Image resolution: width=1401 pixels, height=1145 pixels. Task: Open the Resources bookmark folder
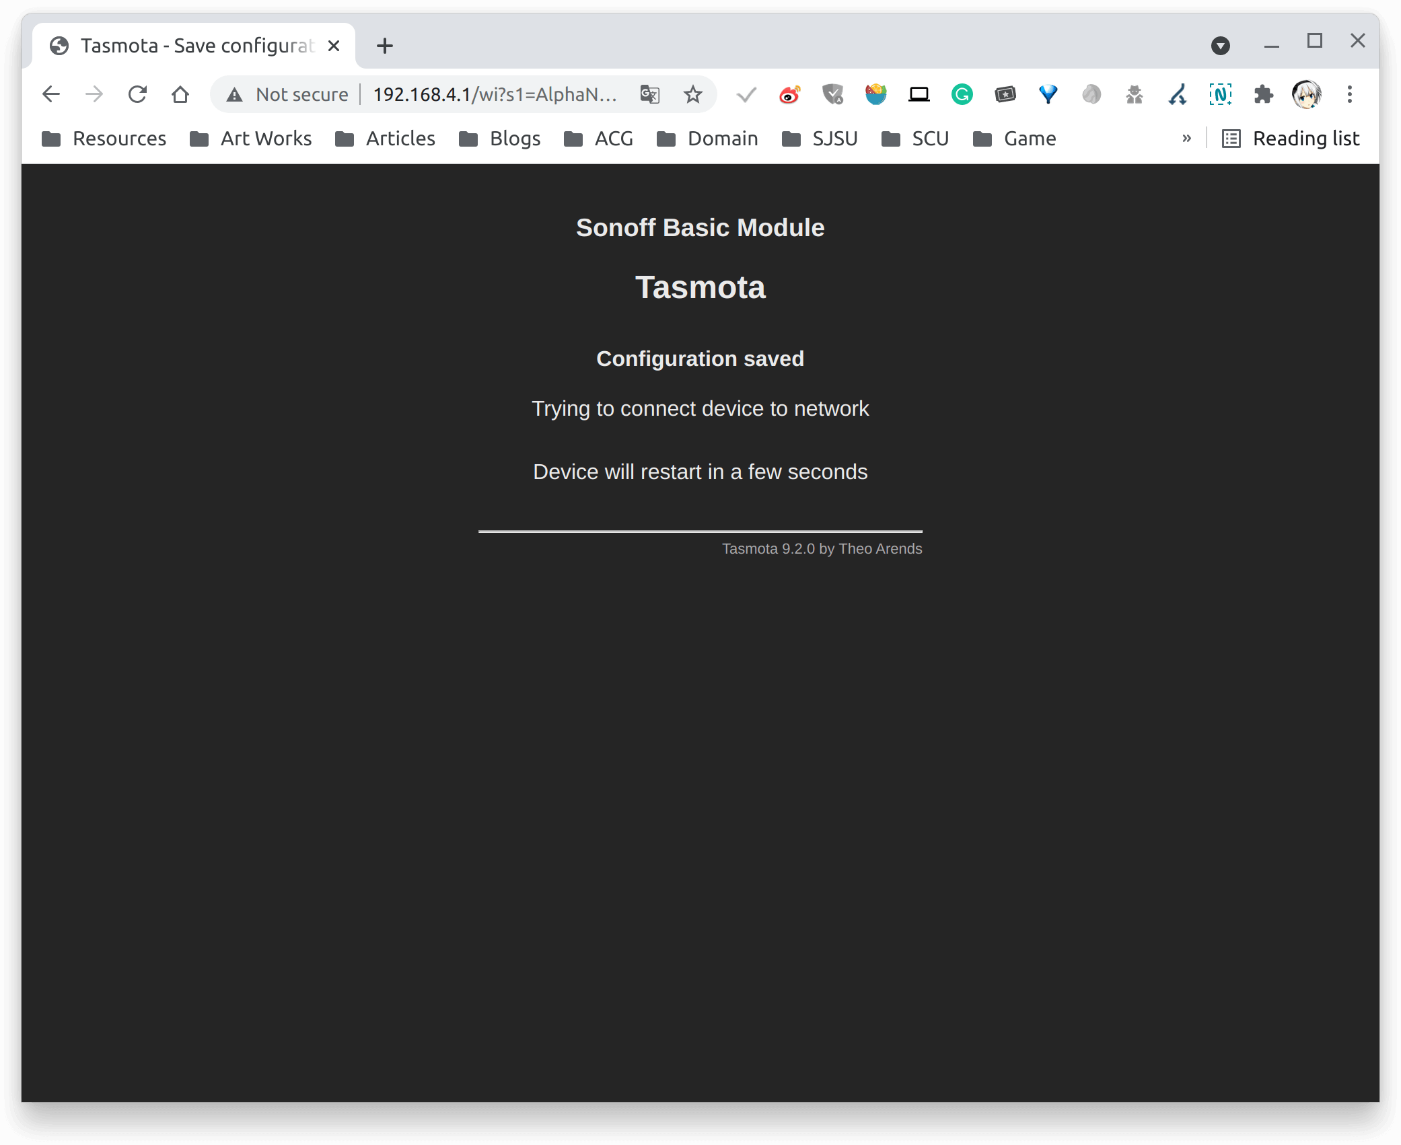coord(104,139)
